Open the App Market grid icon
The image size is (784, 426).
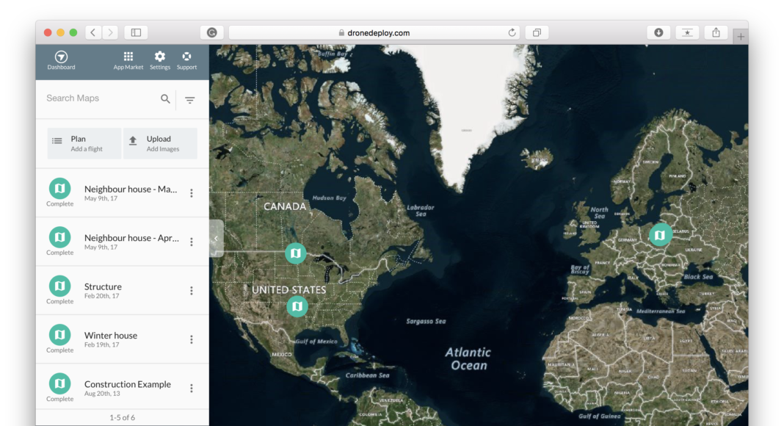[128, 57]
